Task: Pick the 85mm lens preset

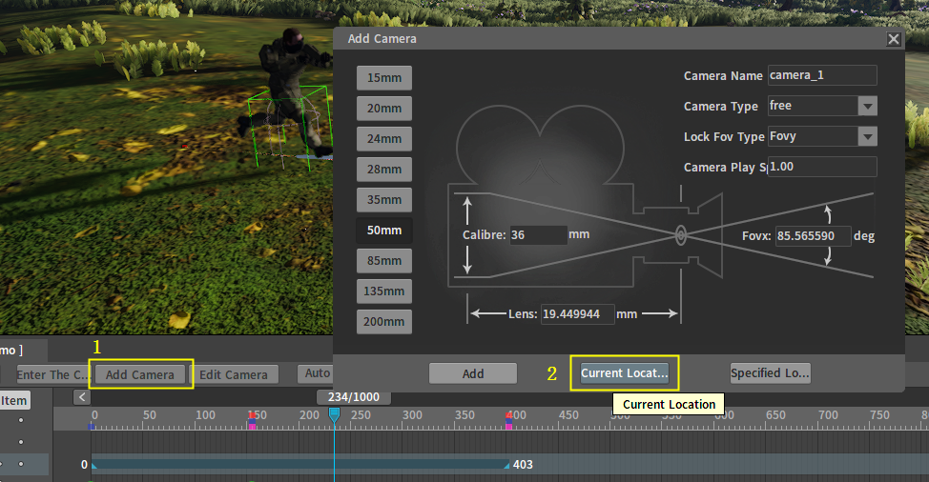Action: point(384,261)
